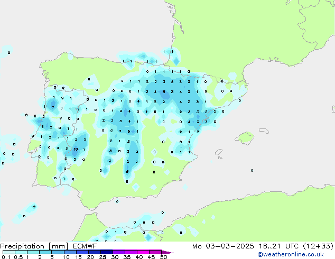Select the 2–5 mm legend color box
Image resolution: width=335 pixels, height=259 pixels.
coord(45,252)
